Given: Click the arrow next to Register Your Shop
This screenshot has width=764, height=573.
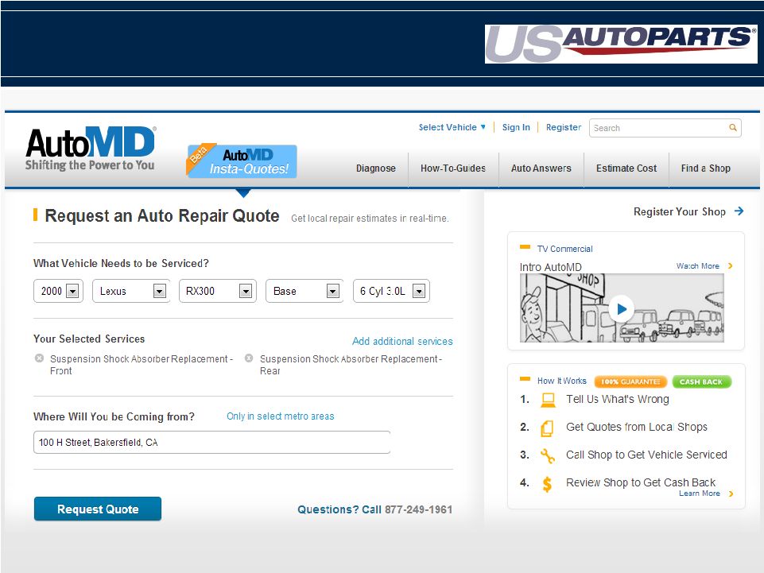Looking at the screenshot, I should pyautogui.click(x=739, y=211).
